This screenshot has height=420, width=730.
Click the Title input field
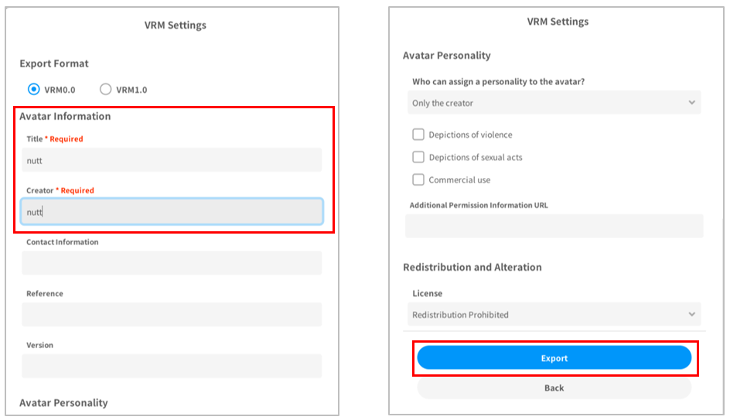[172, 160]
